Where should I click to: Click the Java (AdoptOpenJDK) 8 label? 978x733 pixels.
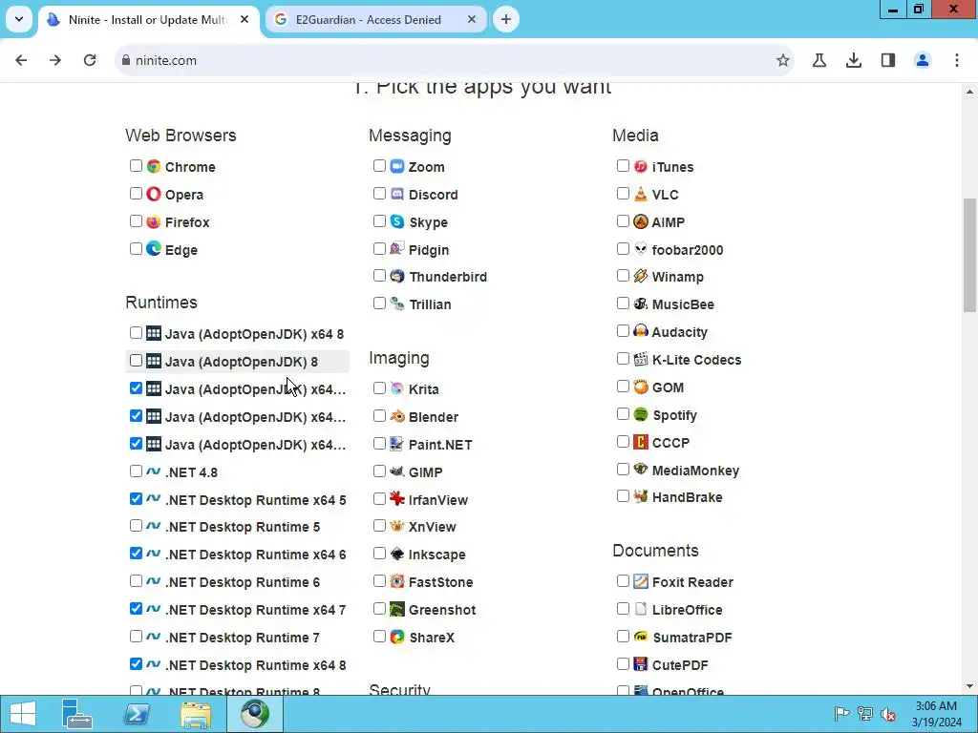(242, 362)
